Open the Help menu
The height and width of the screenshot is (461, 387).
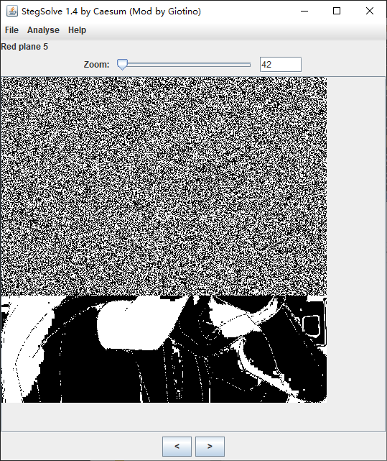click(78, 30)
